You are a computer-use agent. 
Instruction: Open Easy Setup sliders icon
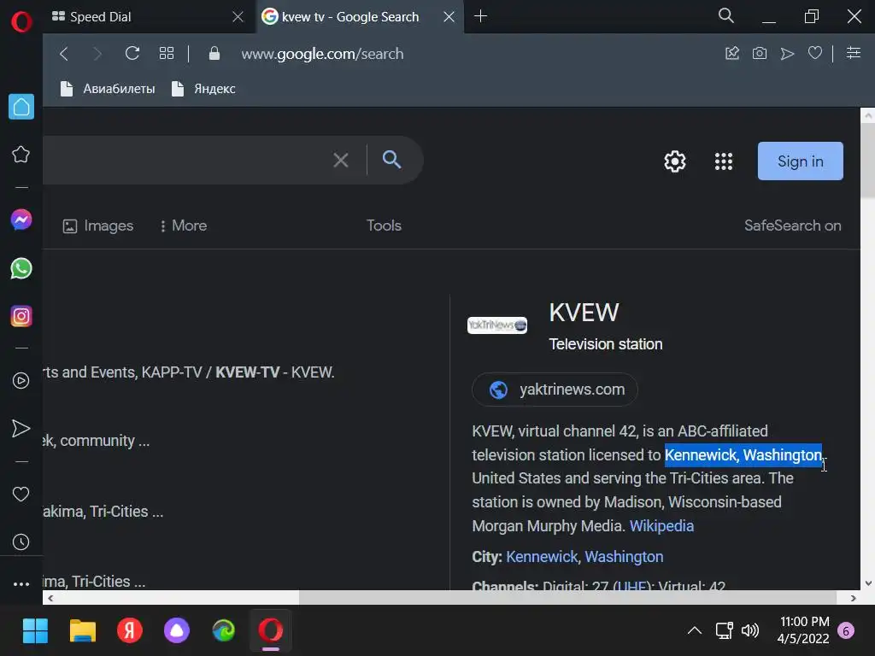[x=854, y=53]
